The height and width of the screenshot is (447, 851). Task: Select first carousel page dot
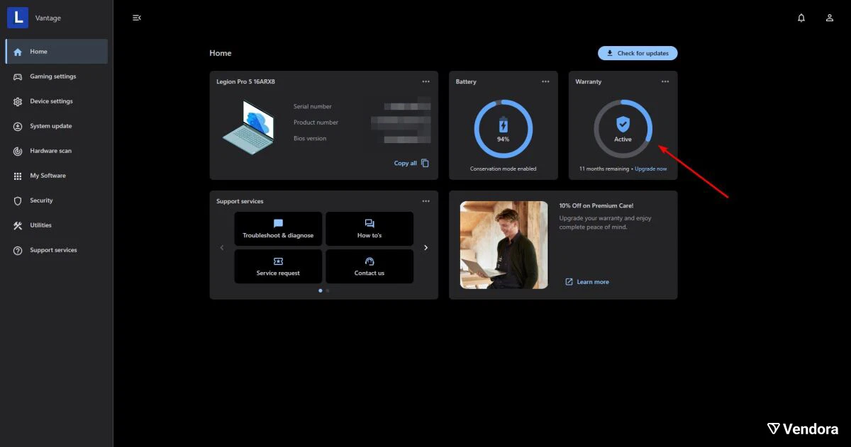tap(321, 290)
